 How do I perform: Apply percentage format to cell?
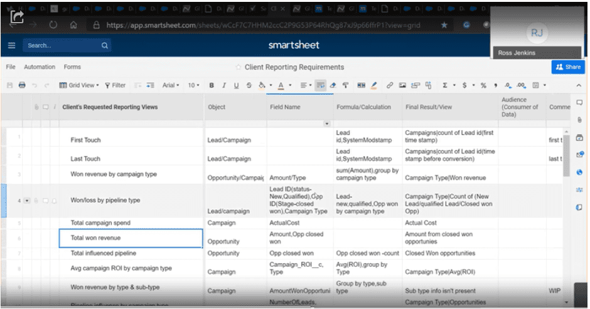(x=483, y=85)
